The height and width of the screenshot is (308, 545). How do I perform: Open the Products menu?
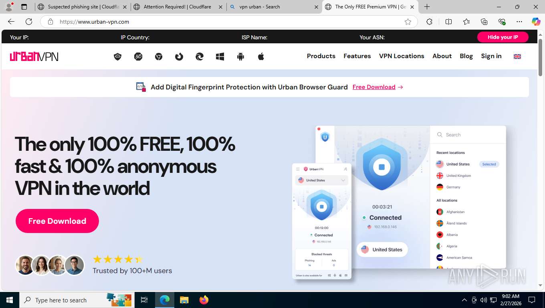click(321, 56)
